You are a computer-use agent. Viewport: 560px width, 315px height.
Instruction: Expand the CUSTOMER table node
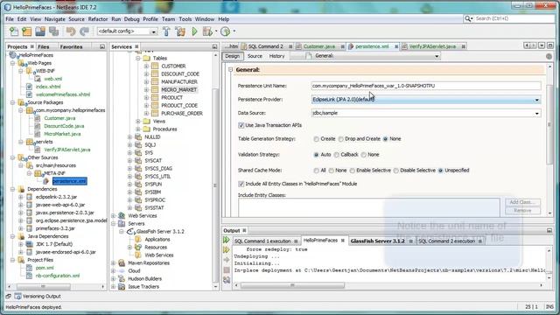coord(146,66)
